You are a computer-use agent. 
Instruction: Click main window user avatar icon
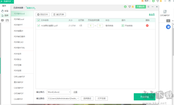pos(153,1)
